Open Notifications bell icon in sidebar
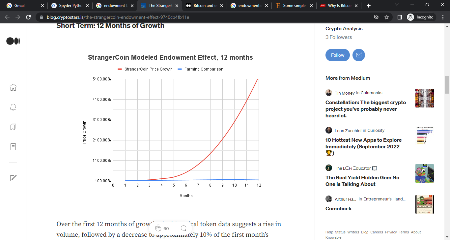 tap(13, 107)
